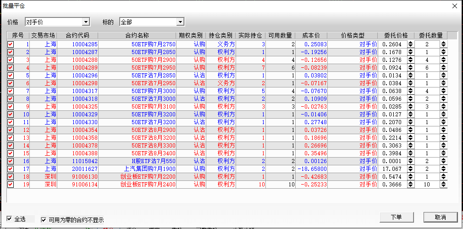The height and width of the screenshot is (229, 463).
Task: Expand the 标的 全部 dropdown
Action: [x=180, y=22]
